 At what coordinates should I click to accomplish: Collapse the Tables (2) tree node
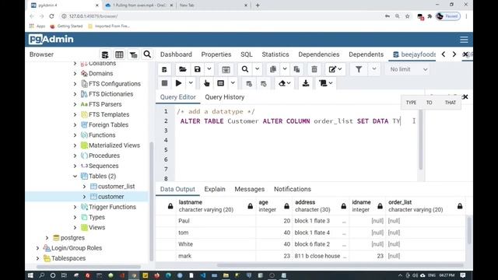(x=75, y=177)
